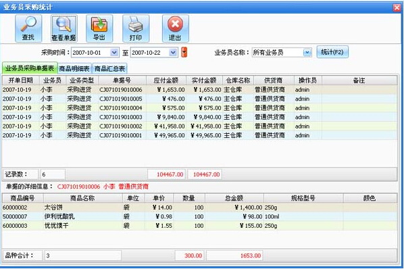Select row with CJ071019010003

click(x=200, y=117)
